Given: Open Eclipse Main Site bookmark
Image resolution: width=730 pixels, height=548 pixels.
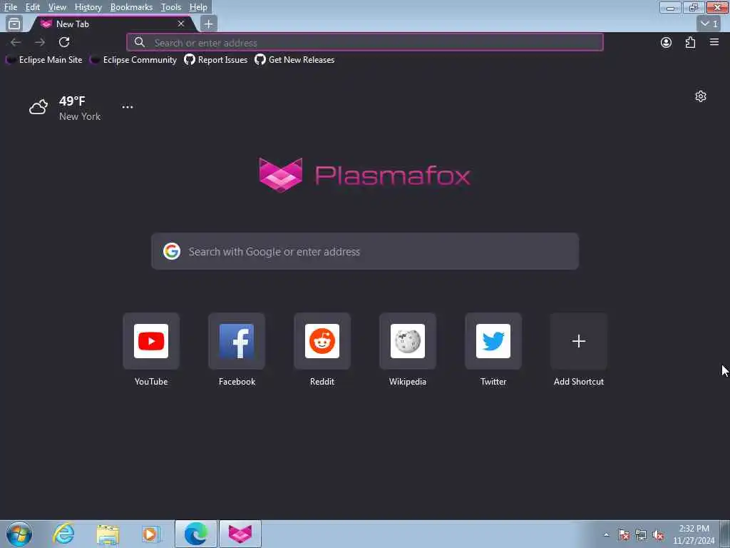Looking at the screenshot, I should click(x=45, y=60).
